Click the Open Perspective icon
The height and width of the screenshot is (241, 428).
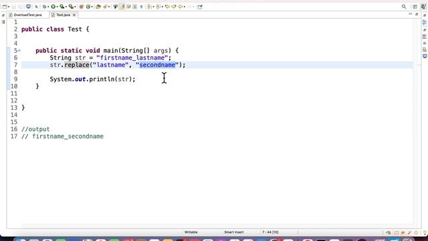[415, 7]
